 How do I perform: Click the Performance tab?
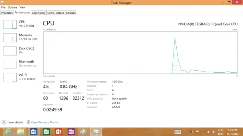click(x=22, y=13)
